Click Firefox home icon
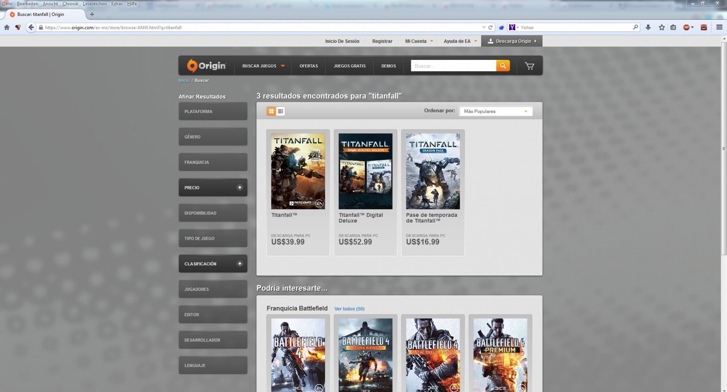Screen dimensions: 727x392 [6, 28]
